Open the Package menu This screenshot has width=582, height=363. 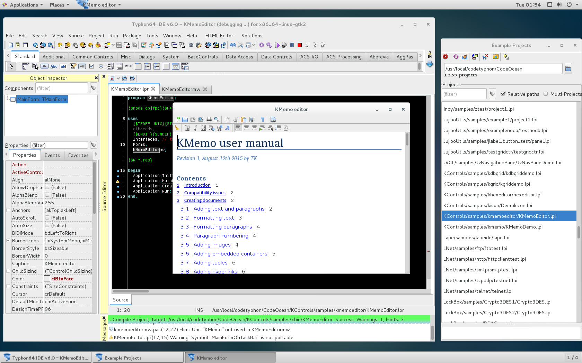click(132, 36)
